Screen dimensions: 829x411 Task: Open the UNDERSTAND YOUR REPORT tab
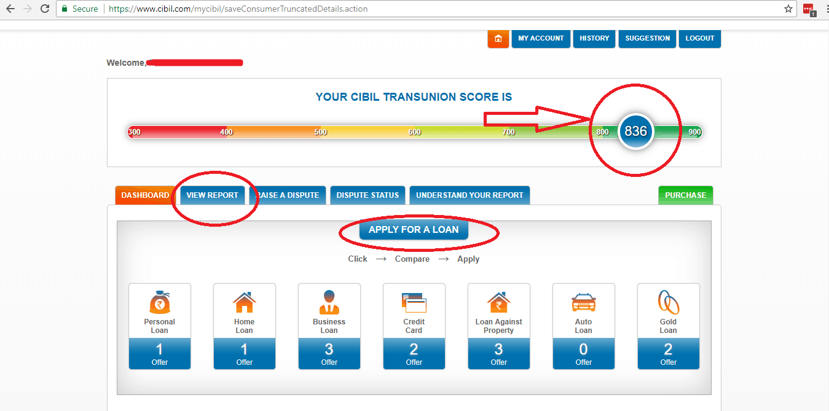click(470, 195)
